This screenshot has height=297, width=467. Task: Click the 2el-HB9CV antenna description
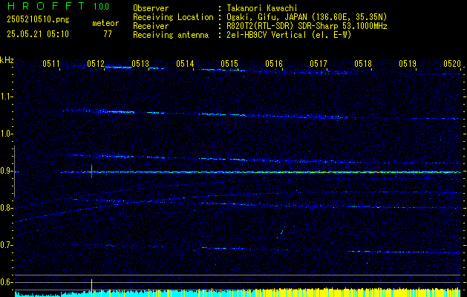tap(289, 35)
